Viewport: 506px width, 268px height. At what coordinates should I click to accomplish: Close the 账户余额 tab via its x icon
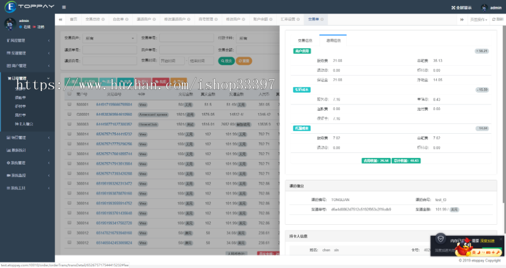click(x=271, y=19)
